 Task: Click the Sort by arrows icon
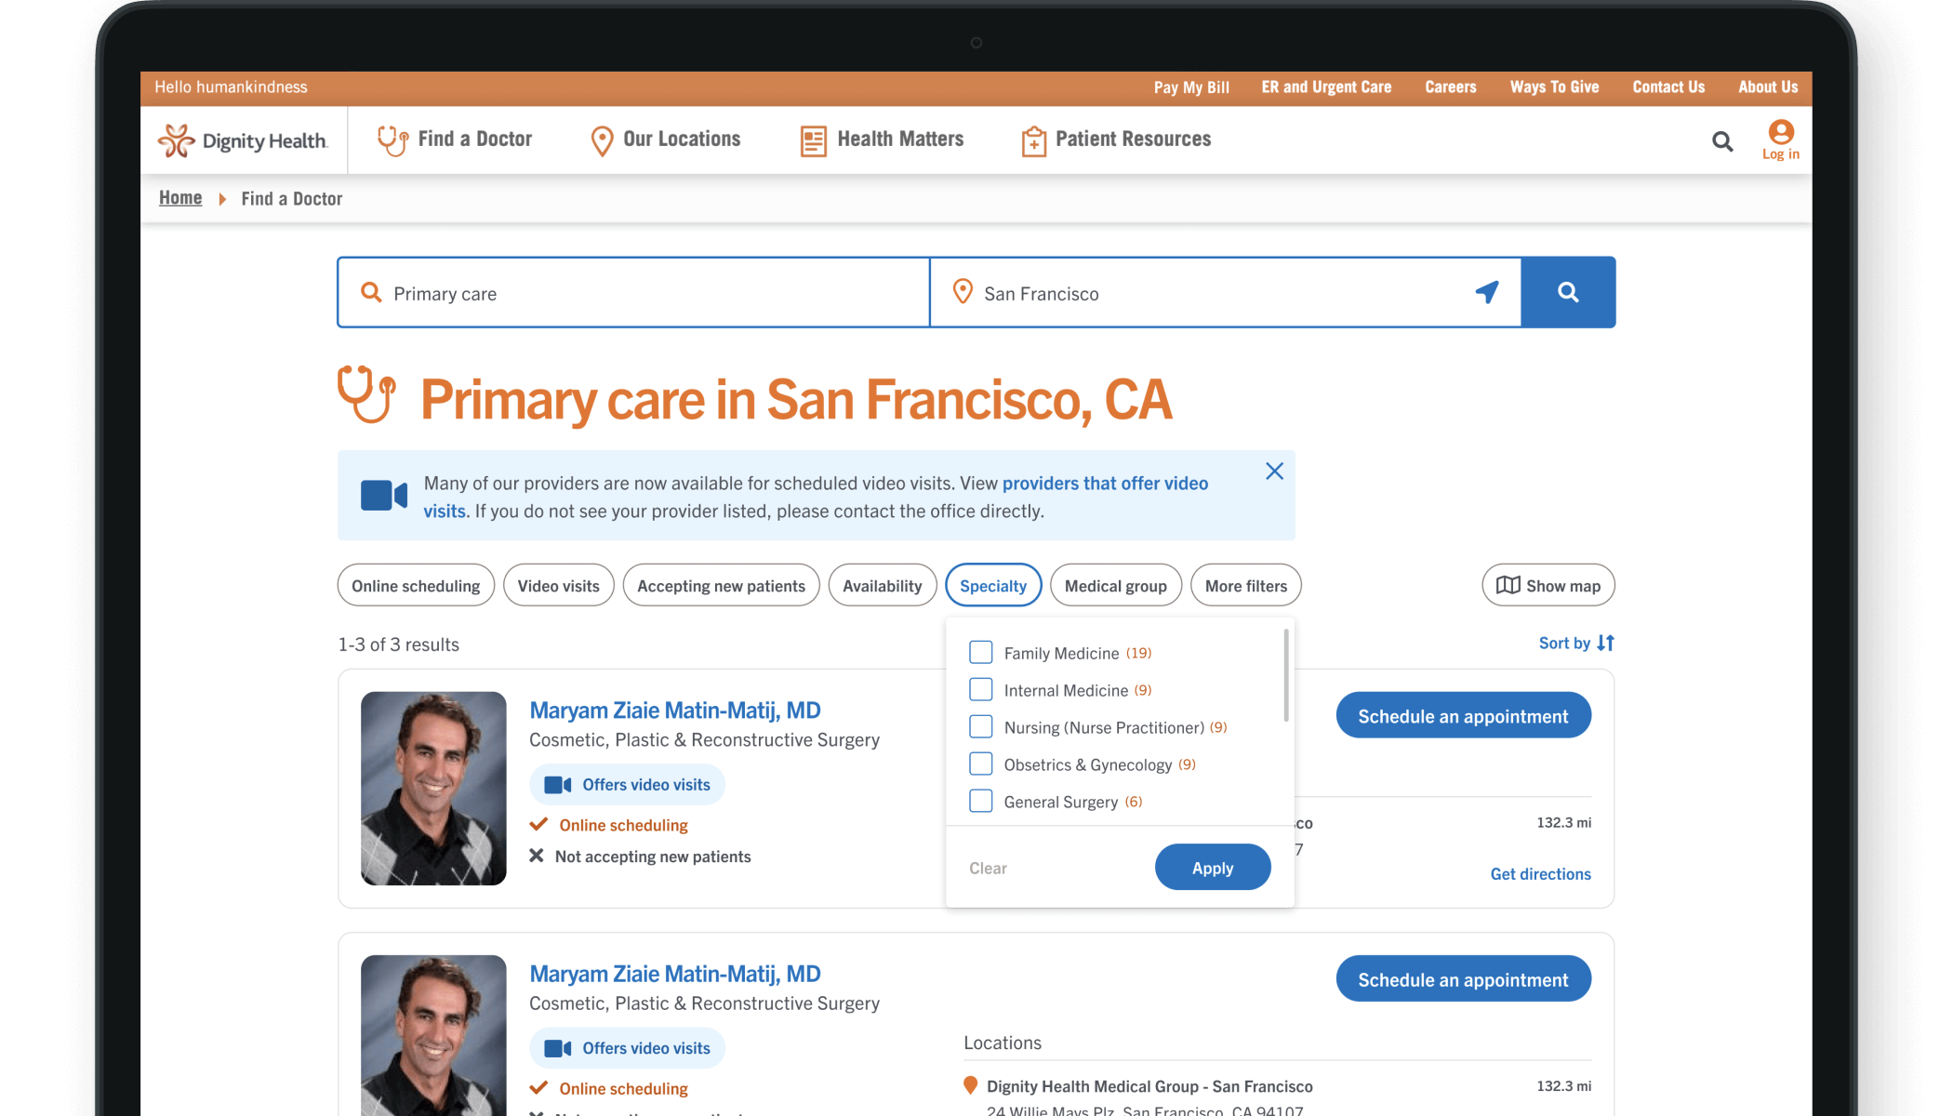(1605, 643)
